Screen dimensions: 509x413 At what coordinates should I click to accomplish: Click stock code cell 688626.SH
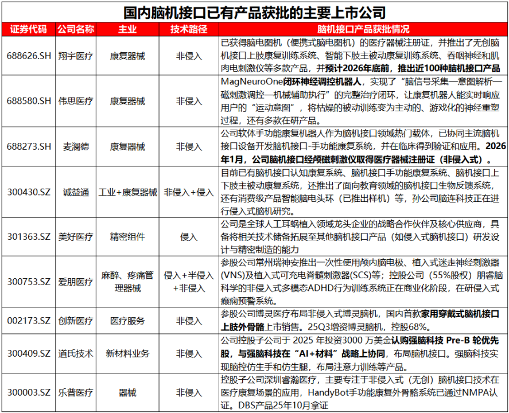29,56
